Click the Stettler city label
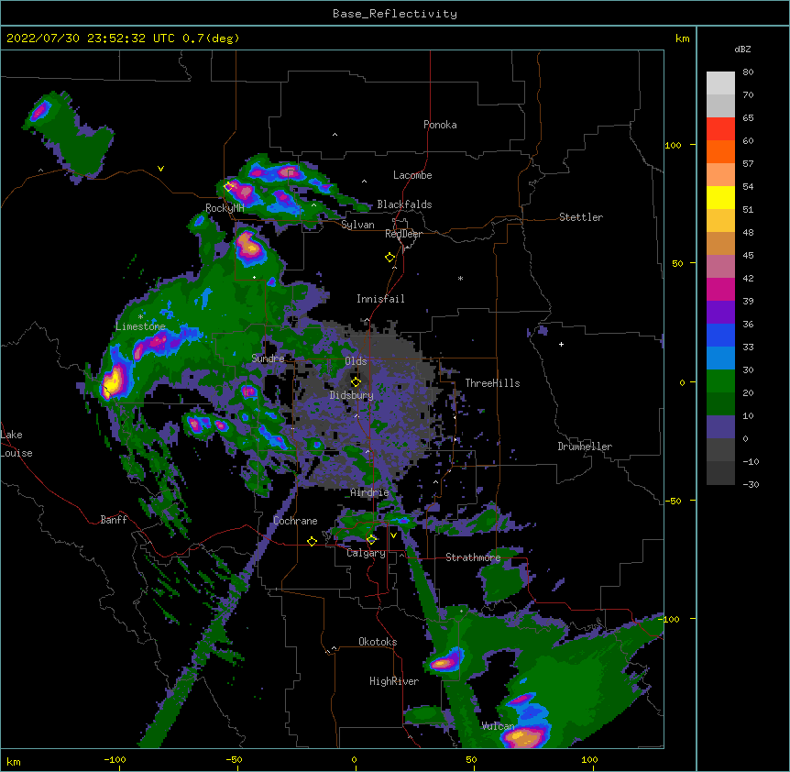The width and height of the screenshot is (790, 772). point(581,217)
